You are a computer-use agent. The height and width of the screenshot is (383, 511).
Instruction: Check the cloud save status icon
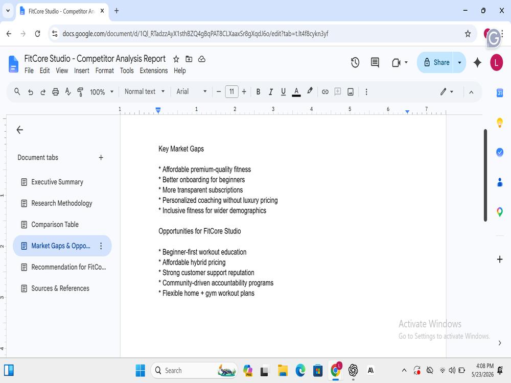coord(202,59)
